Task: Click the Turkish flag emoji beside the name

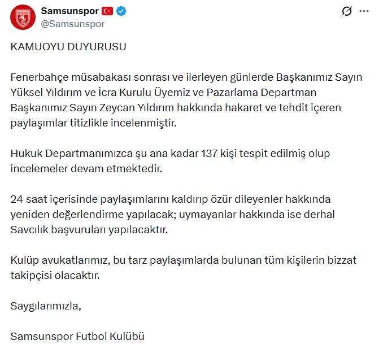Action: 108,11
